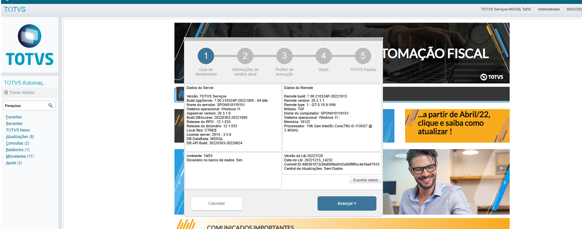The width and height of the screenshot is (582, 229).
Task: Click the Commit ID text line
Action: [x=332, y=164]
